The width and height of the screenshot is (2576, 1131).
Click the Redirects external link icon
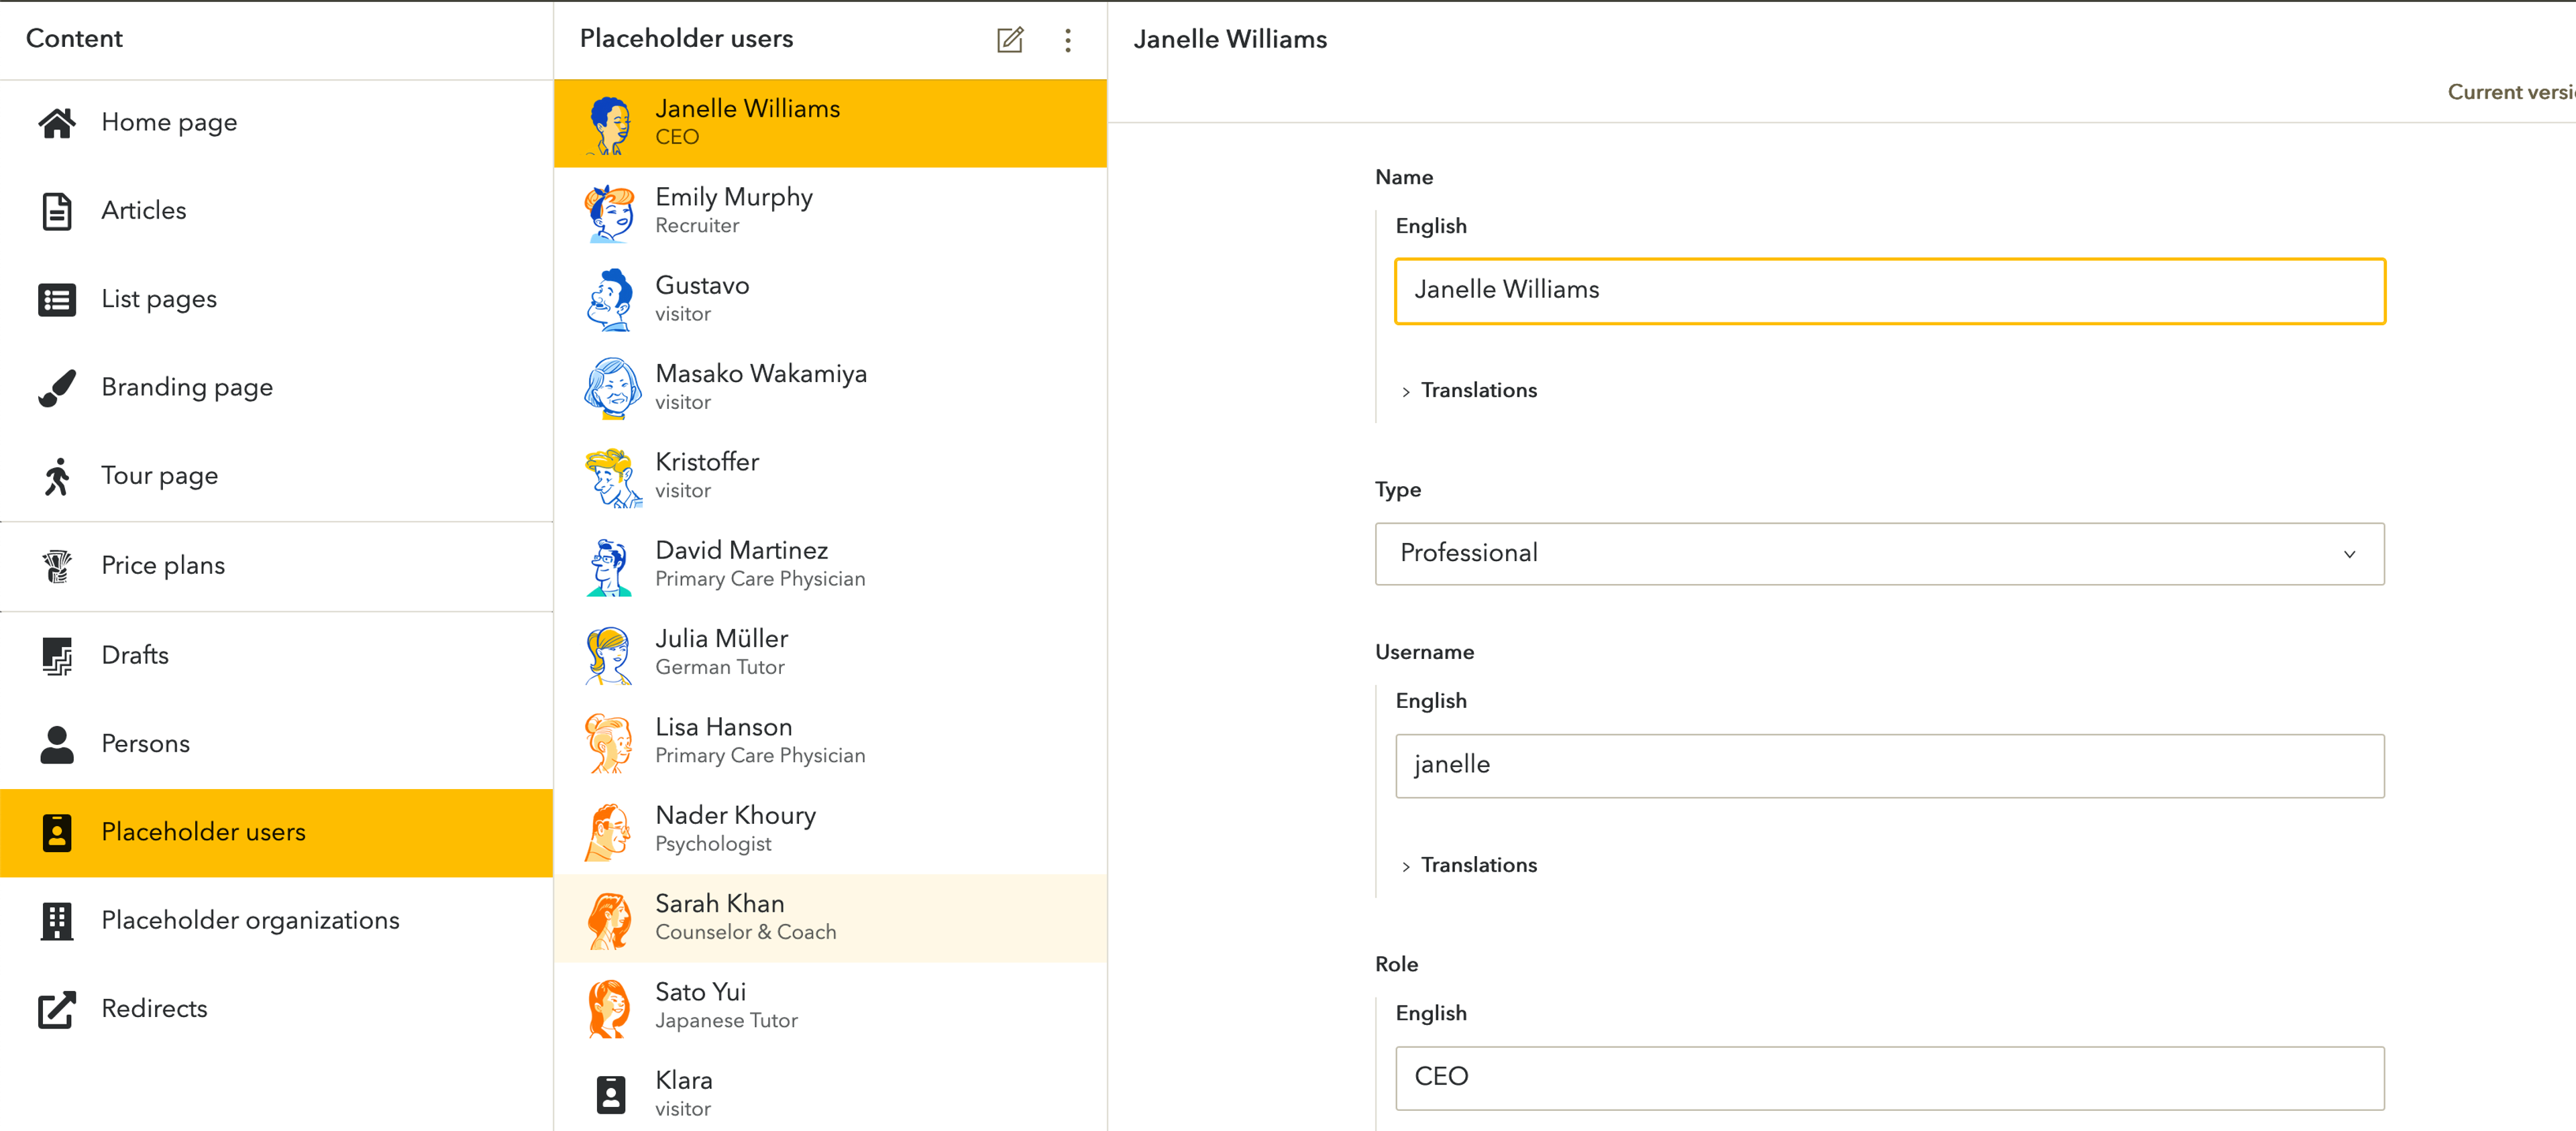click(x=57, y=1009)
